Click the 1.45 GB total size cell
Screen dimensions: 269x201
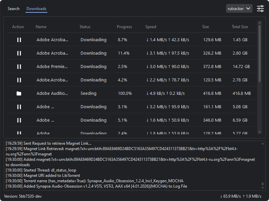coord(240,40)
